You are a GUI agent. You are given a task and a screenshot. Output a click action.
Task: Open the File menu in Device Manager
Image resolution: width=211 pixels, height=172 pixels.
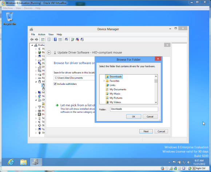[x=33, y=35]
